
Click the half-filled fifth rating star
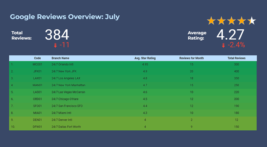pyautogui.click(x=252, y=20)
